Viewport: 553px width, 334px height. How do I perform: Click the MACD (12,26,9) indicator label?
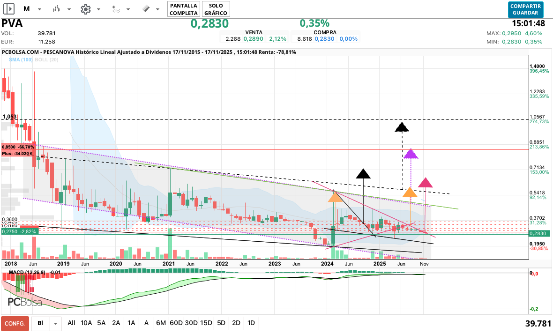[x=27, y=272]
